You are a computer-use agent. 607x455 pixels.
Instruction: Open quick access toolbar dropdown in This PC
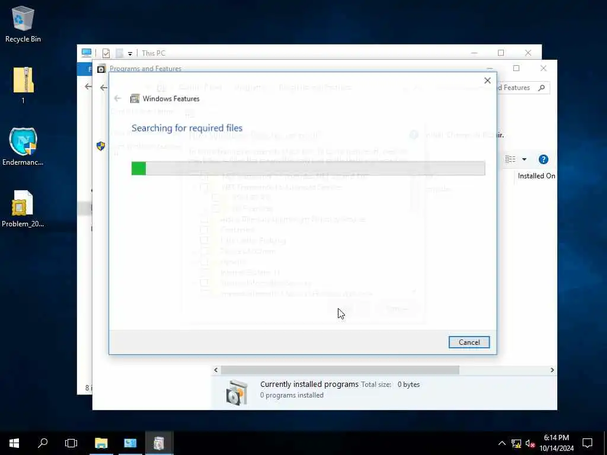tap(130, 53)
